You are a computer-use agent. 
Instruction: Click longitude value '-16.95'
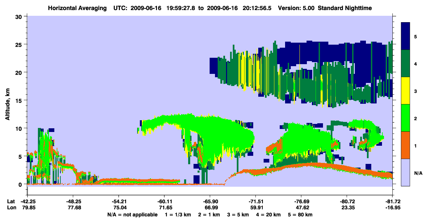tap(392, 208)
